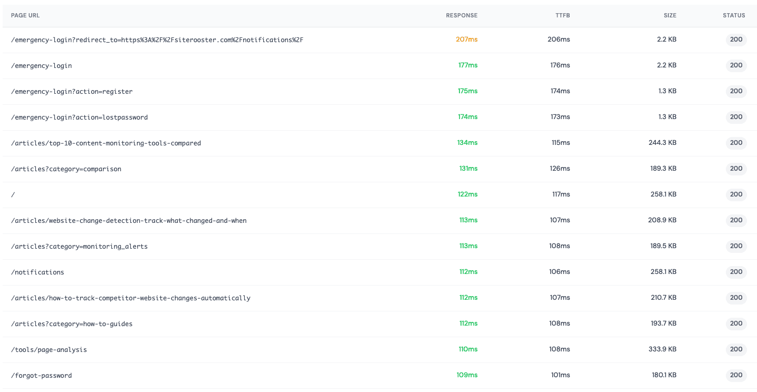Click the 117ms TTFB value

coord(561,194)
